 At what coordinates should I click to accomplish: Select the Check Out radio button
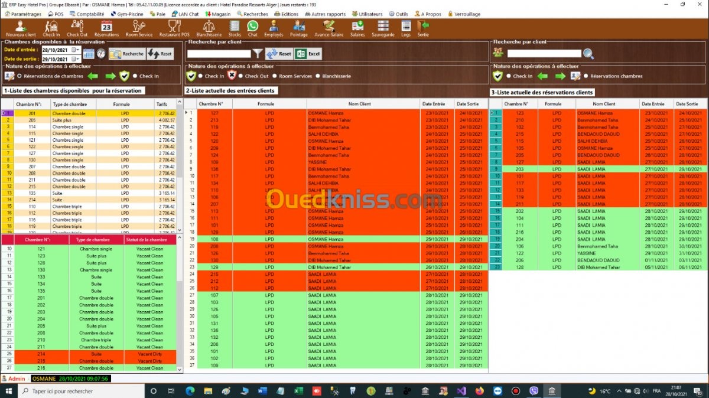(241, 76)
